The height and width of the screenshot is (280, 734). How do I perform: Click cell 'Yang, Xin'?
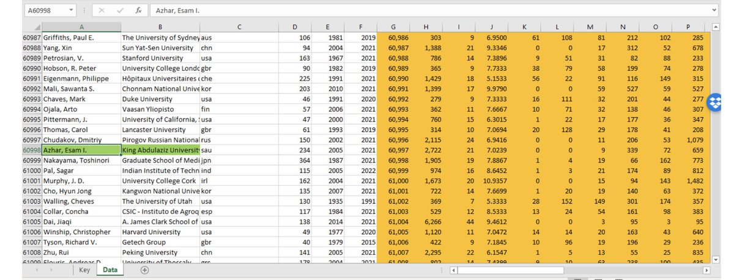pos(81,48)
